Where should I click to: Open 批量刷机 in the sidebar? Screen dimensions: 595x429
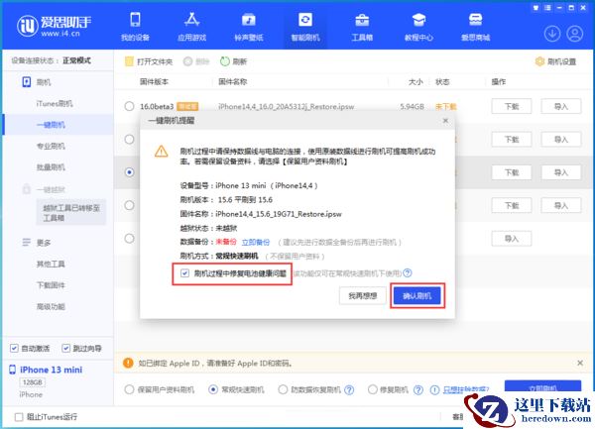(51, 167)
